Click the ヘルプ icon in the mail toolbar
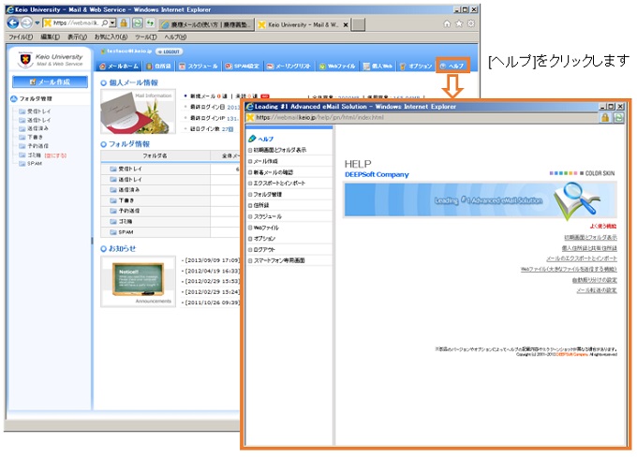This screenshot has height=457, width=637. coord(452,66)
